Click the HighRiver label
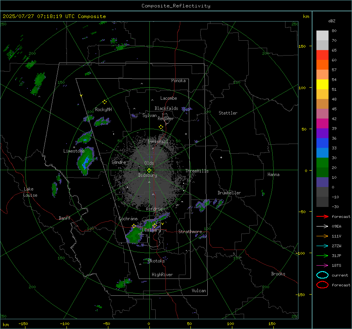 pyautogui.click(x=162, y=275)
